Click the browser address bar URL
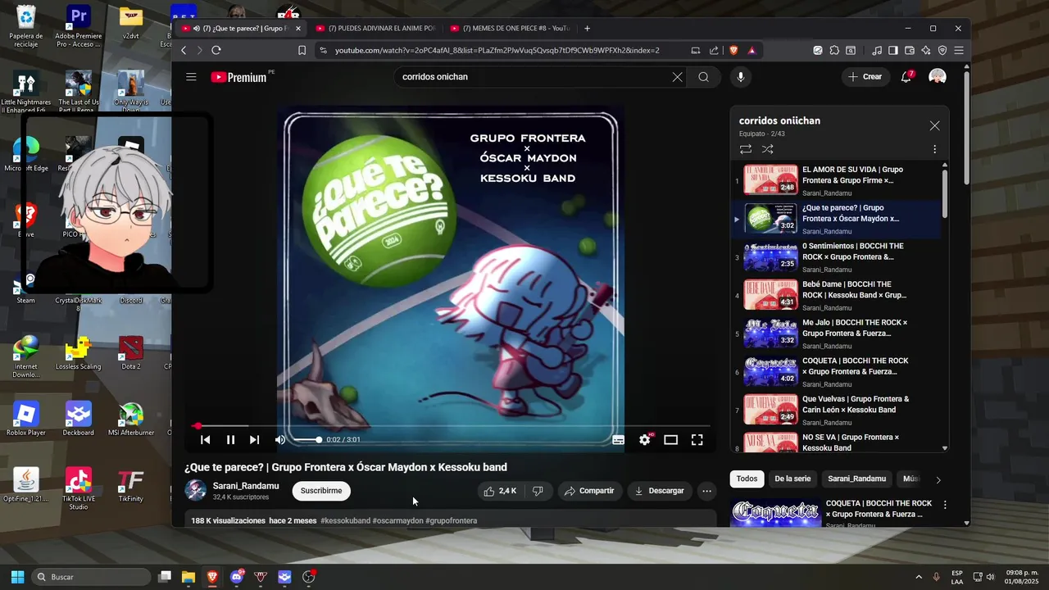The height and width of the screenshot is (590, 1049). (497, 50)
